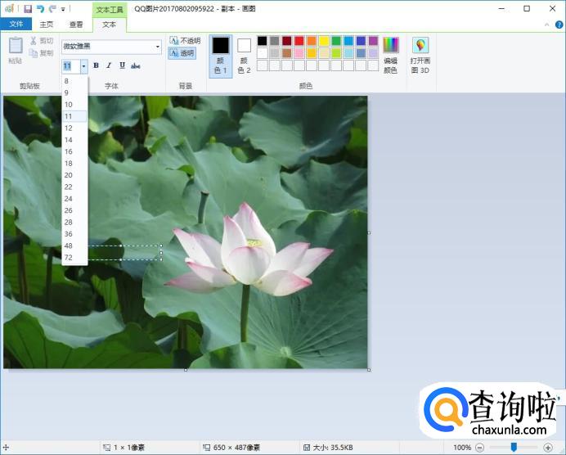This screenshot has width=566, height=455.
Task: Pick the dark red color swatch
Action: (x=286, y=41)
